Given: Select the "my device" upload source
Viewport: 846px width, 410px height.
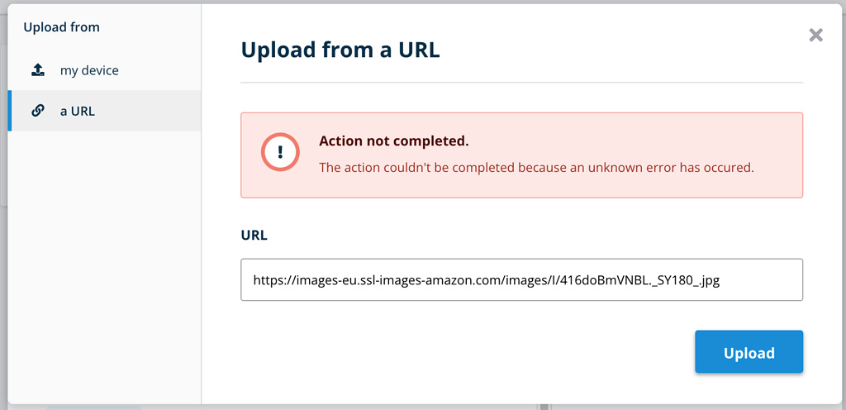Looking at the screenshot, I should pos(89,70).
